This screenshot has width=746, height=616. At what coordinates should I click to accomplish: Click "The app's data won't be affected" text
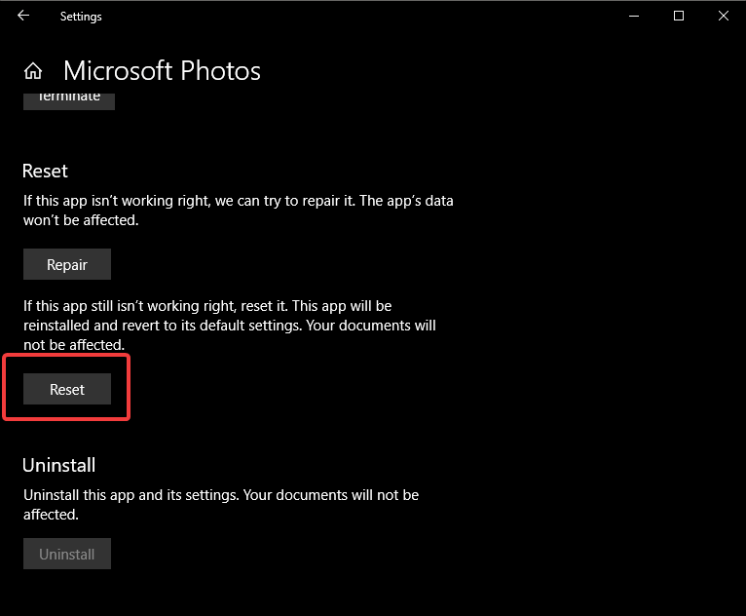point(419,202)
